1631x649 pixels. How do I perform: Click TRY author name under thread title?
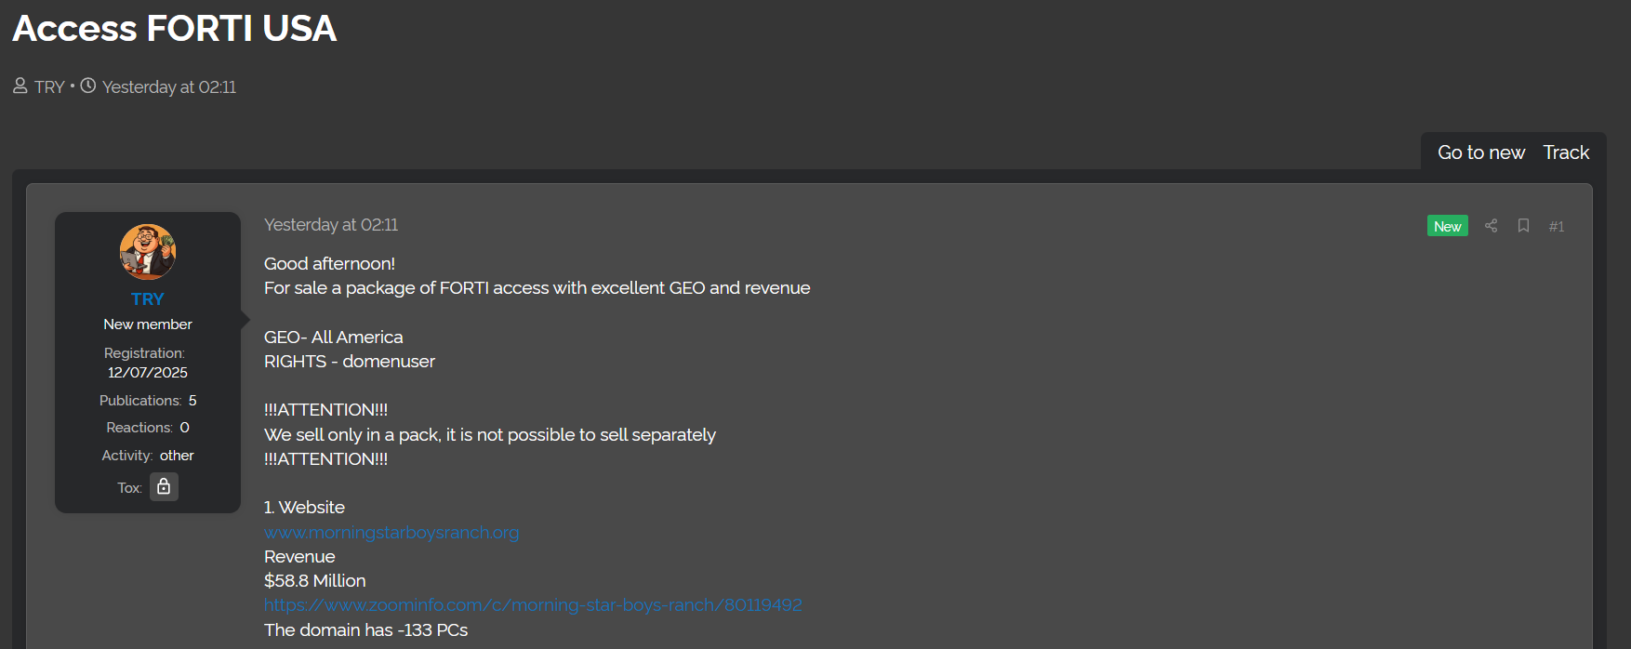click(x=49, y=86)
